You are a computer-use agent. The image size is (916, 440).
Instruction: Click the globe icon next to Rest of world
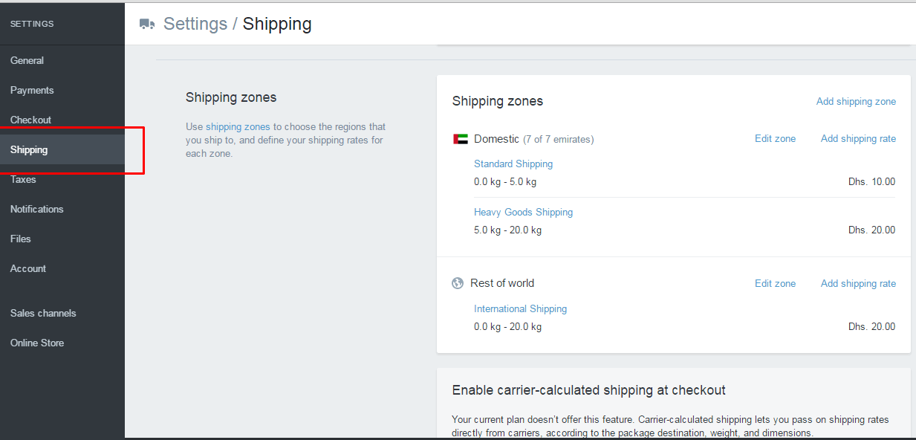pyautogui.click(x=458, y=283)
